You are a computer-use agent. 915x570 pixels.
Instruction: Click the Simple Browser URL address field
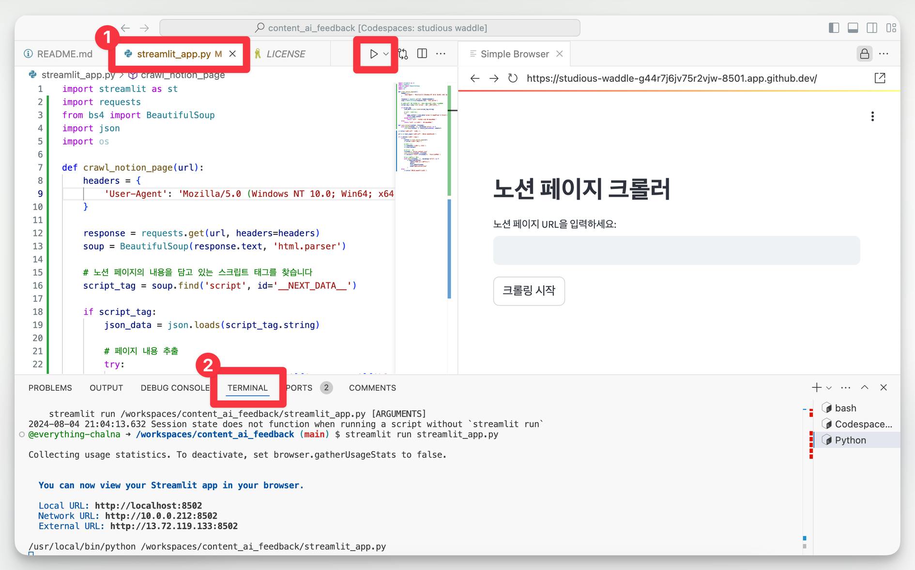click(x=671, y=78)
